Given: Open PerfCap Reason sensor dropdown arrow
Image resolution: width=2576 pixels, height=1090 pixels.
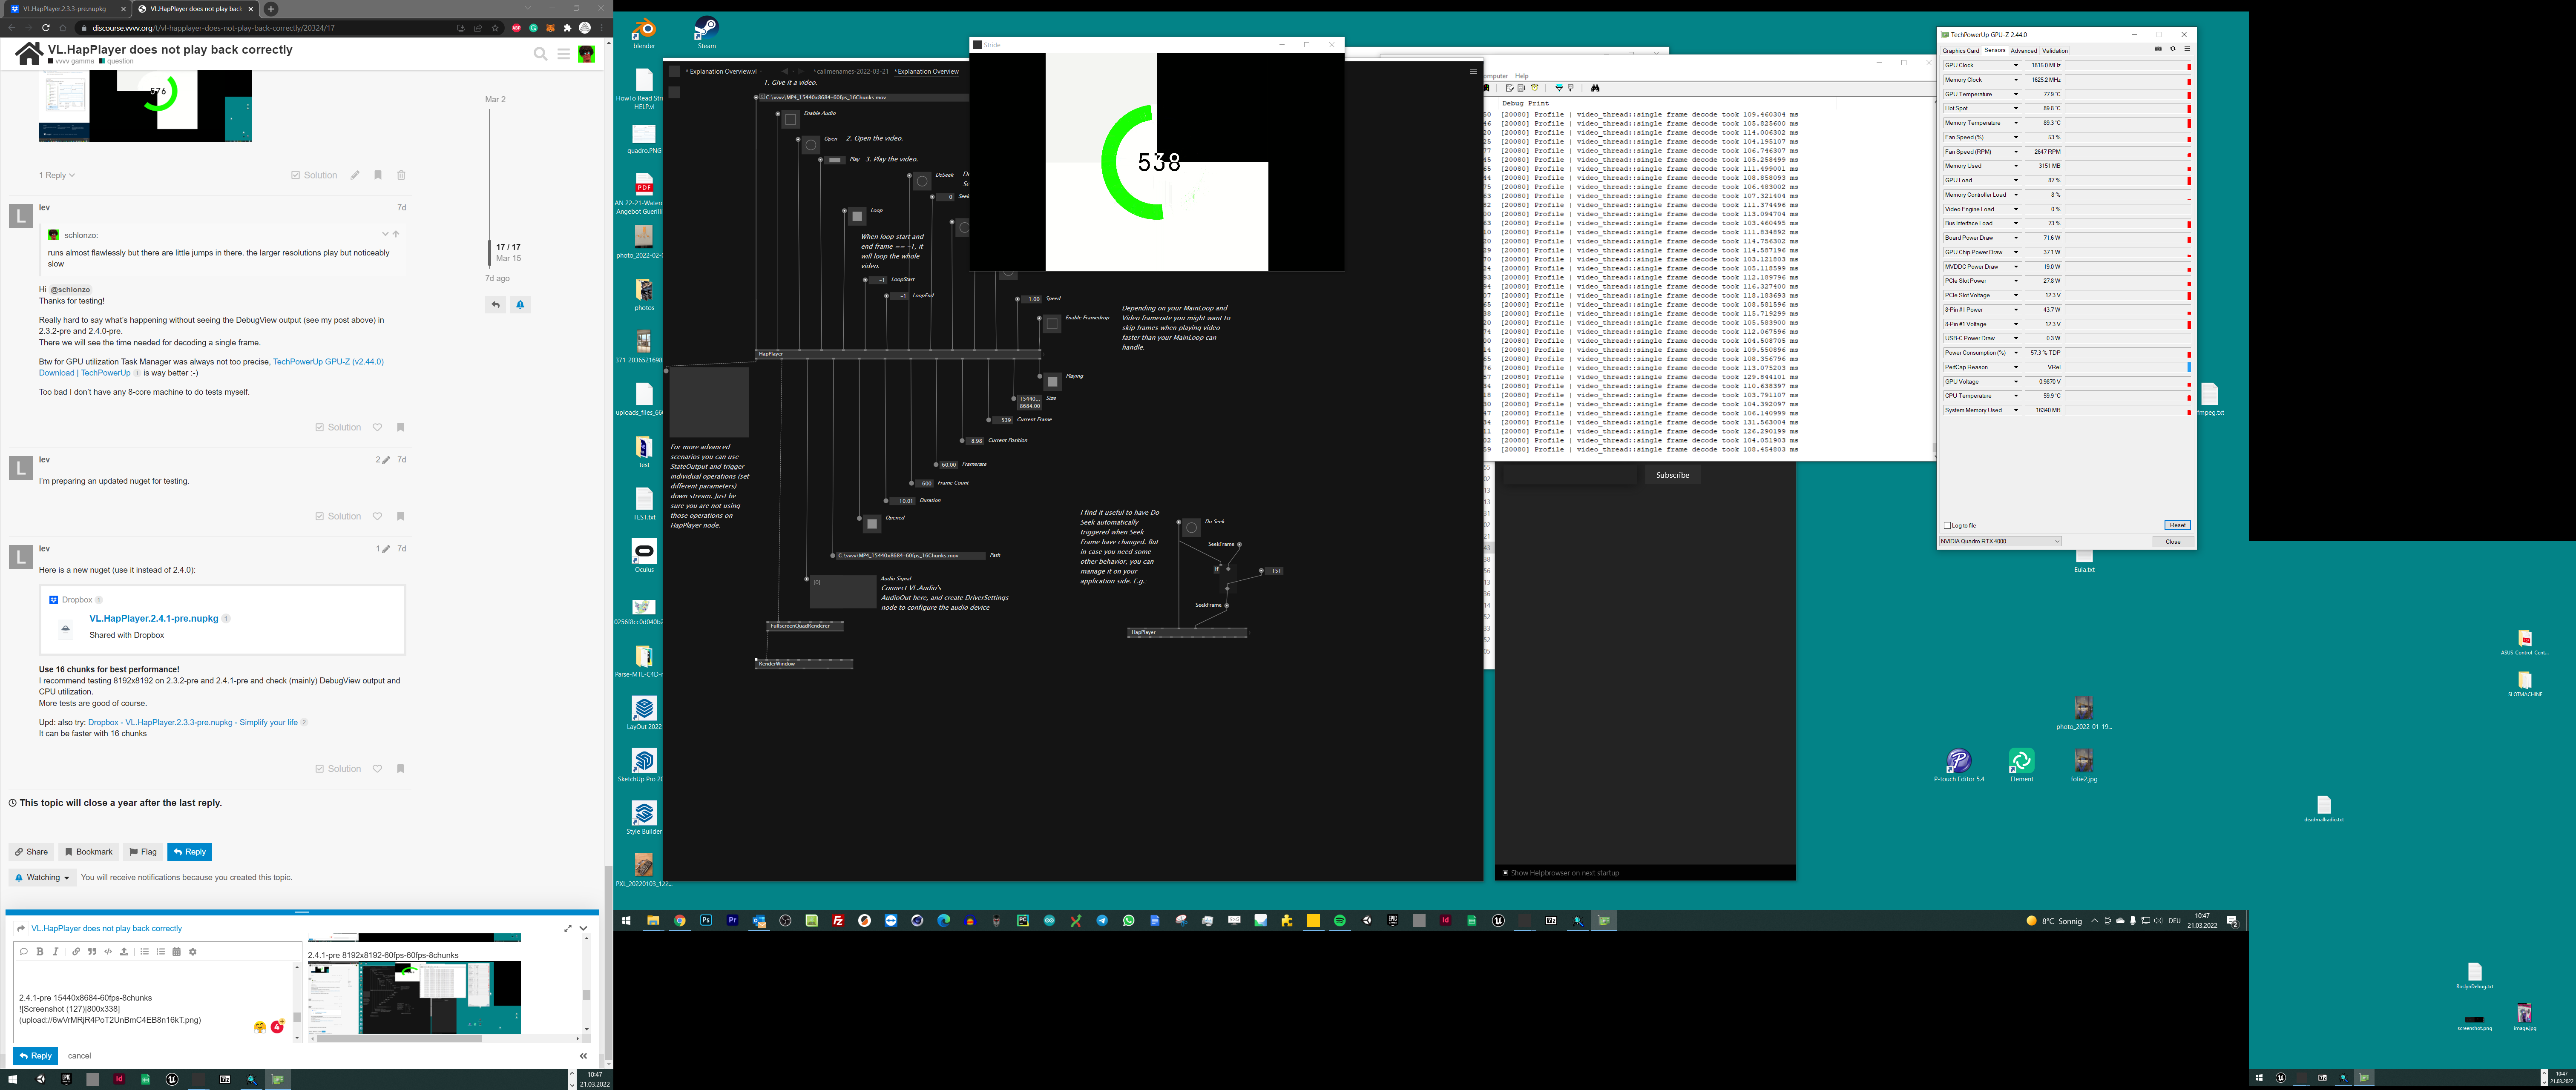Looking at the screenshot, I should [x=2015, y=367].
